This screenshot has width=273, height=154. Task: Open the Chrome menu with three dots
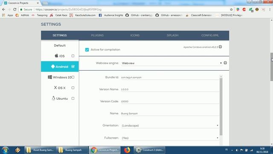[x=270, y=9]
